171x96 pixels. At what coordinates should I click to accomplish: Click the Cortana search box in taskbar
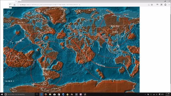19,94
